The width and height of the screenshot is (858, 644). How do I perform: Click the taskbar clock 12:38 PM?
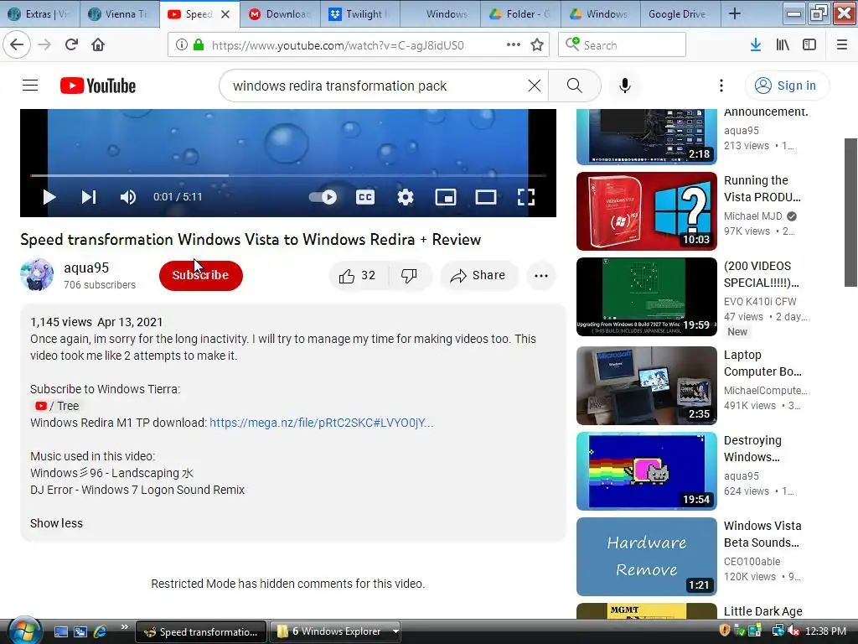click(x=825, y=631)
